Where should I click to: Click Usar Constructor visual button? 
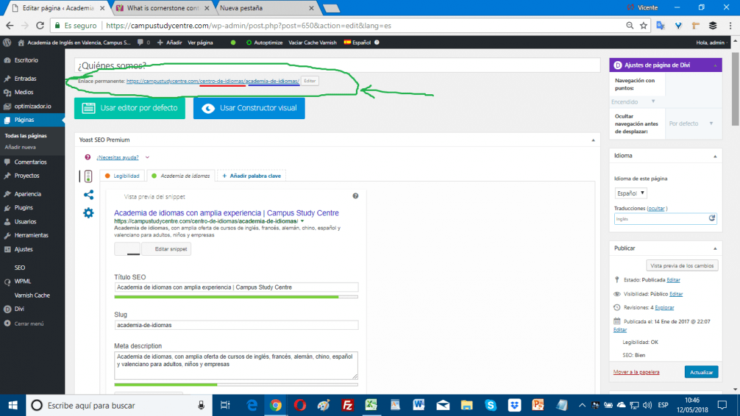coord(249,108)
